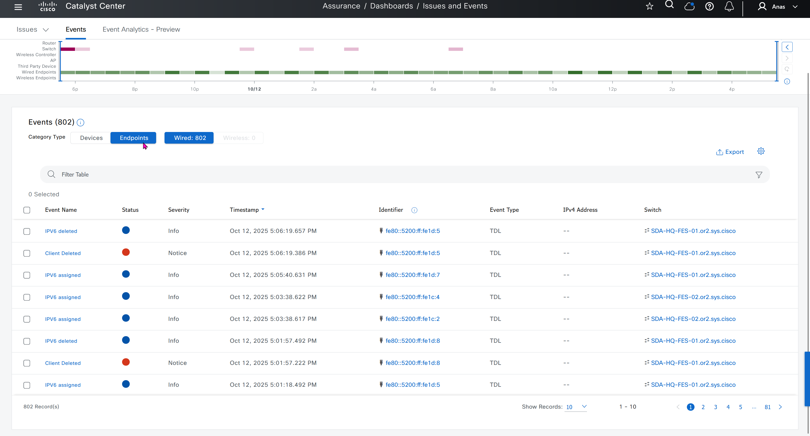Open the hamburger navigation menu
810x436 pixels.
coord(18,7)
